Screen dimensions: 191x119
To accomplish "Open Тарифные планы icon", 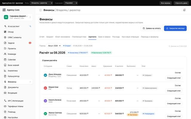I will [5, 106].
